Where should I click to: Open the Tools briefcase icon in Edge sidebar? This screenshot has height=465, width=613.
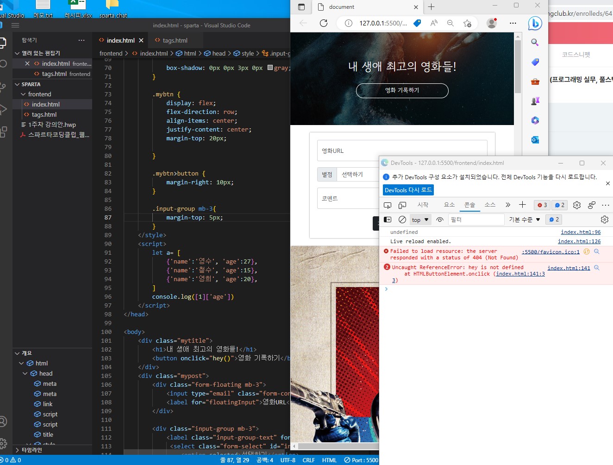535,82
